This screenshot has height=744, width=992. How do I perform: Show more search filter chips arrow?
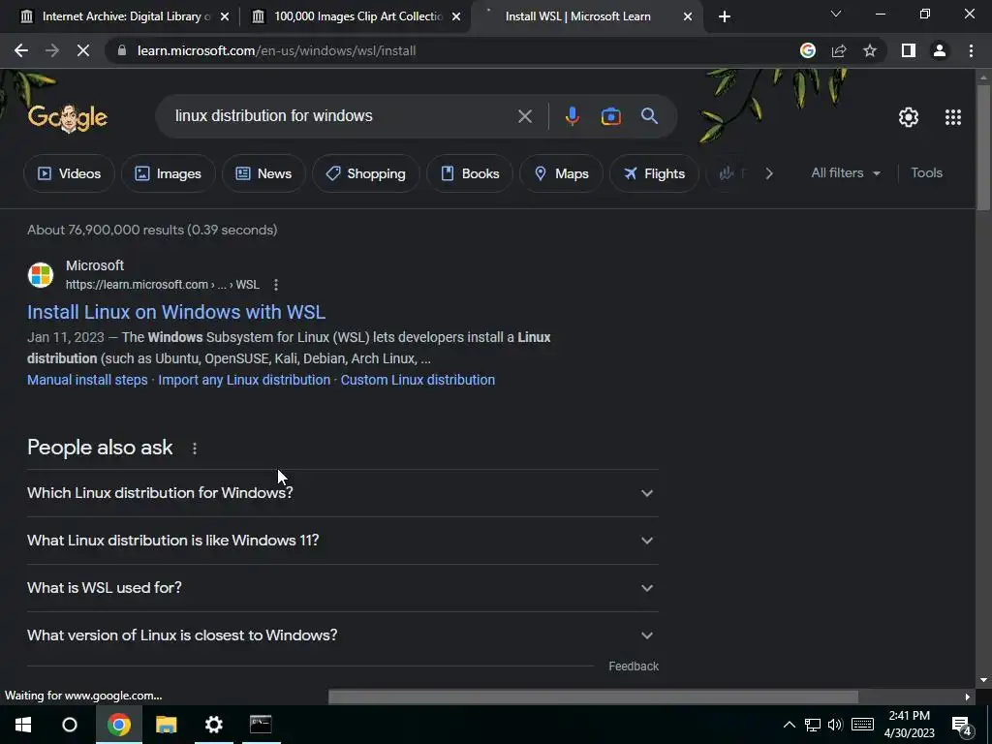click(x=768, y=173)
